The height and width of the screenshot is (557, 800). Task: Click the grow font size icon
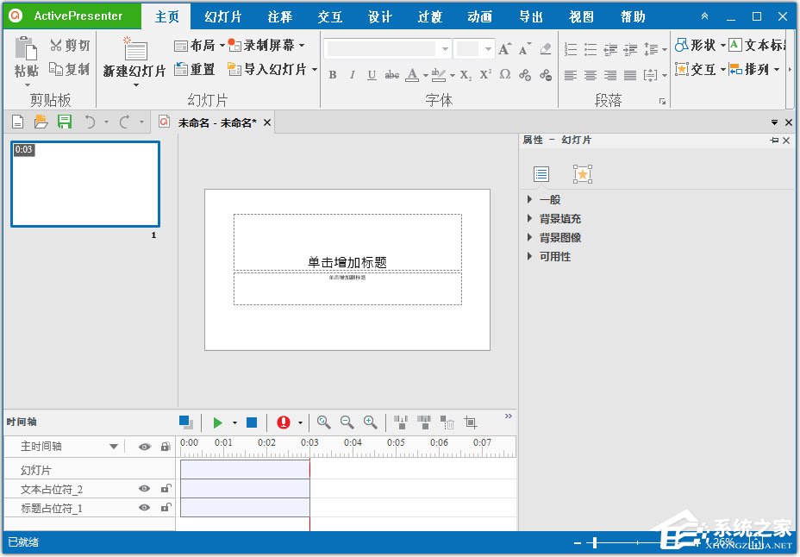(x=504, y=49)
